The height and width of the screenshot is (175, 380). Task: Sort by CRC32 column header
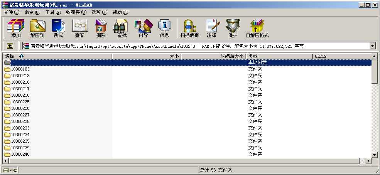pyautogui.click(x=342, y=56)
